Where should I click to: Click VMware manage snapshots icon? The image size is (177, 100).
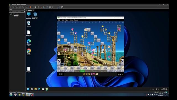44,7
